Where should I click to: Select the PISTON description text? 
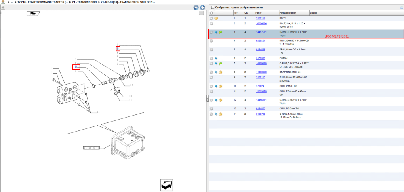click(x=283, y=58)
